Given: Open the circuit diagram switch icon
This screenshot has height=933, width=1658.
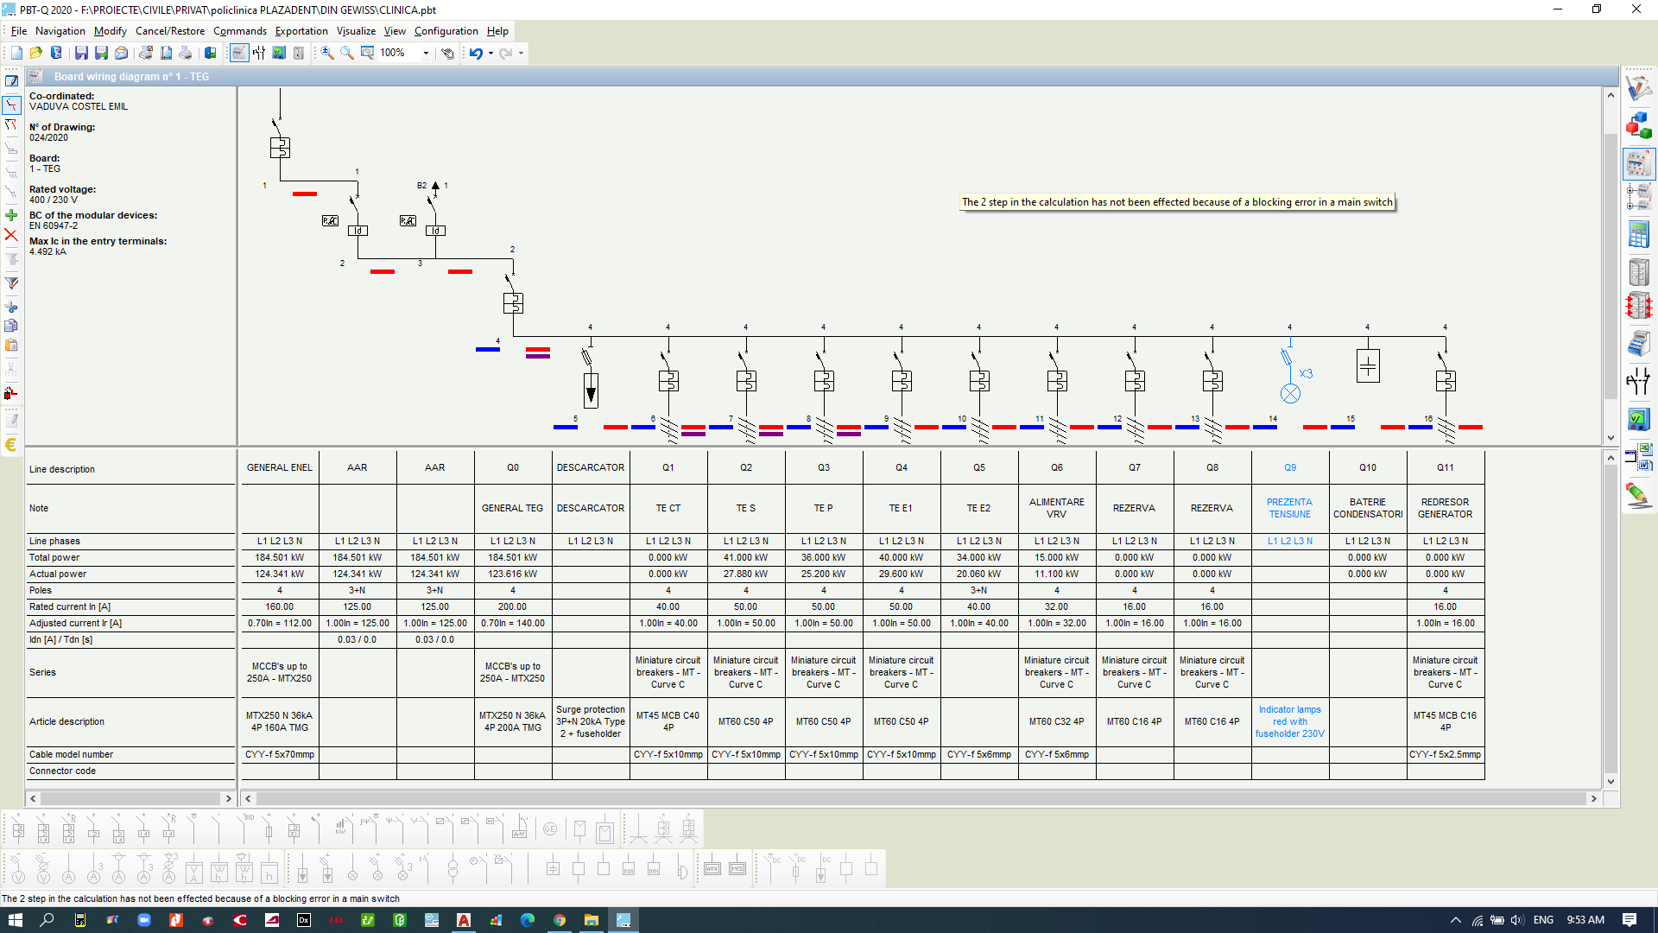Looking at the screenshot, I should pyautogui.click(x=259, y=53).
